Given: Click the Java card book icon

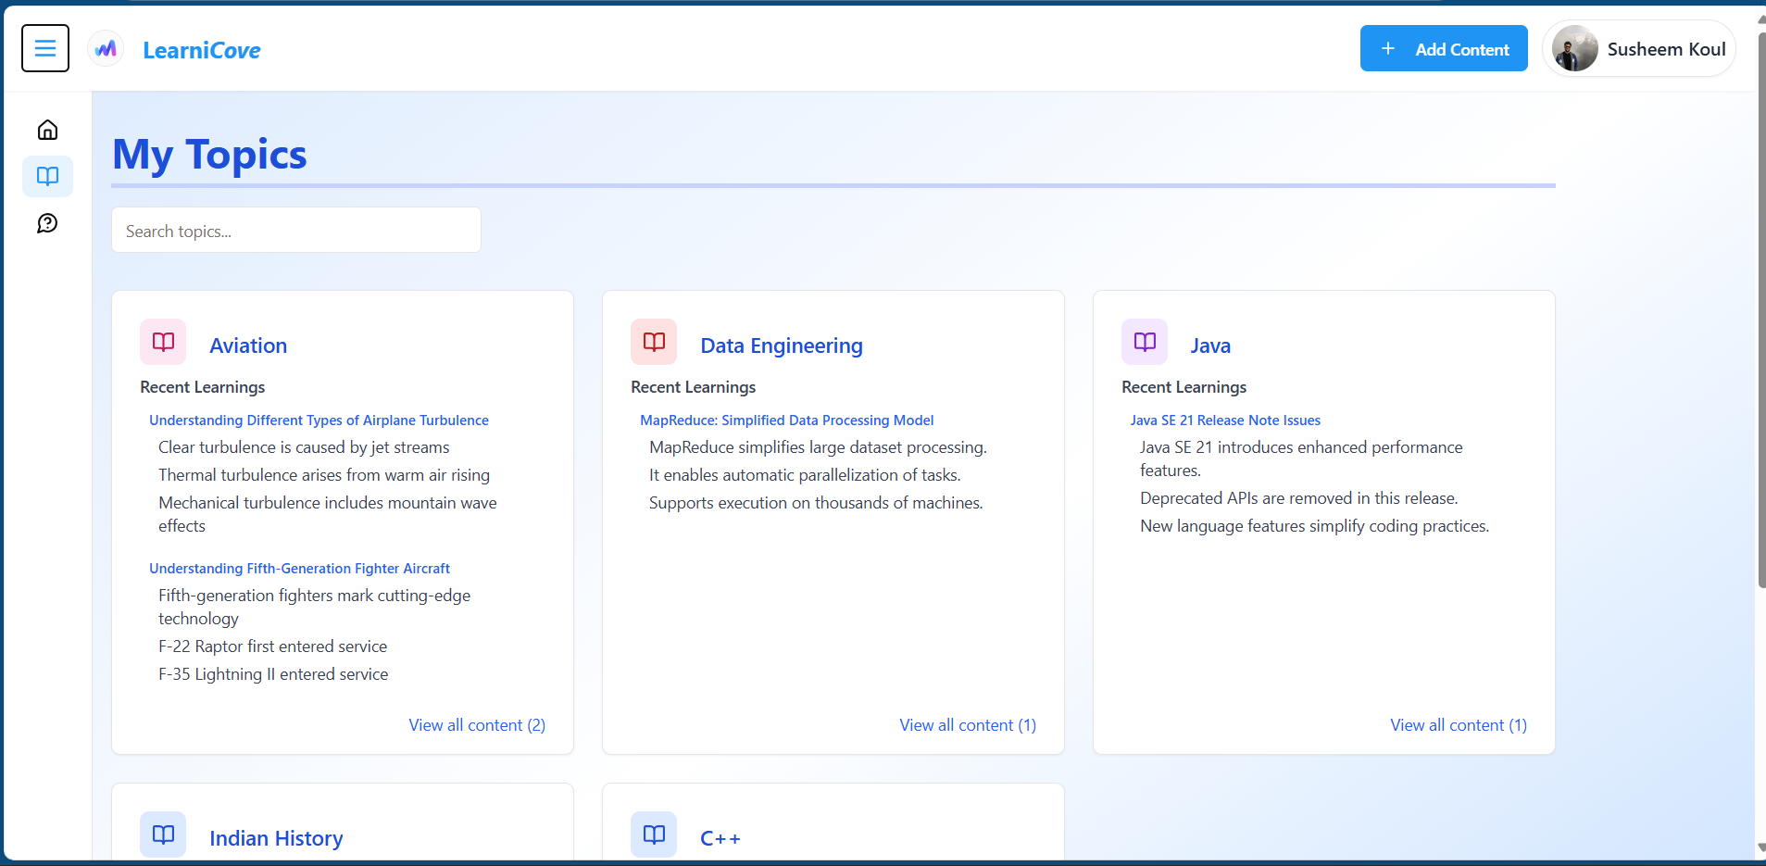Looking at the screenshot, I should coord(1145,342).
